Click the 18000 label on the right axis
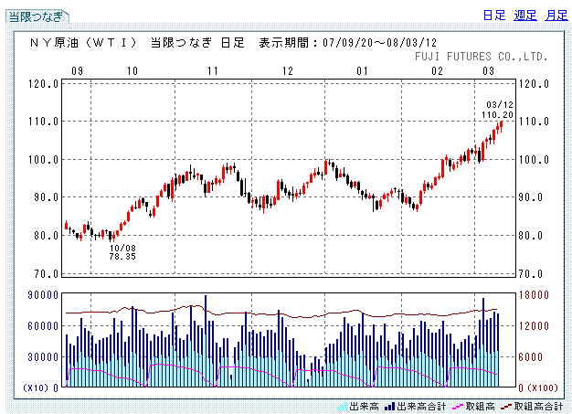 pos(536,294)
